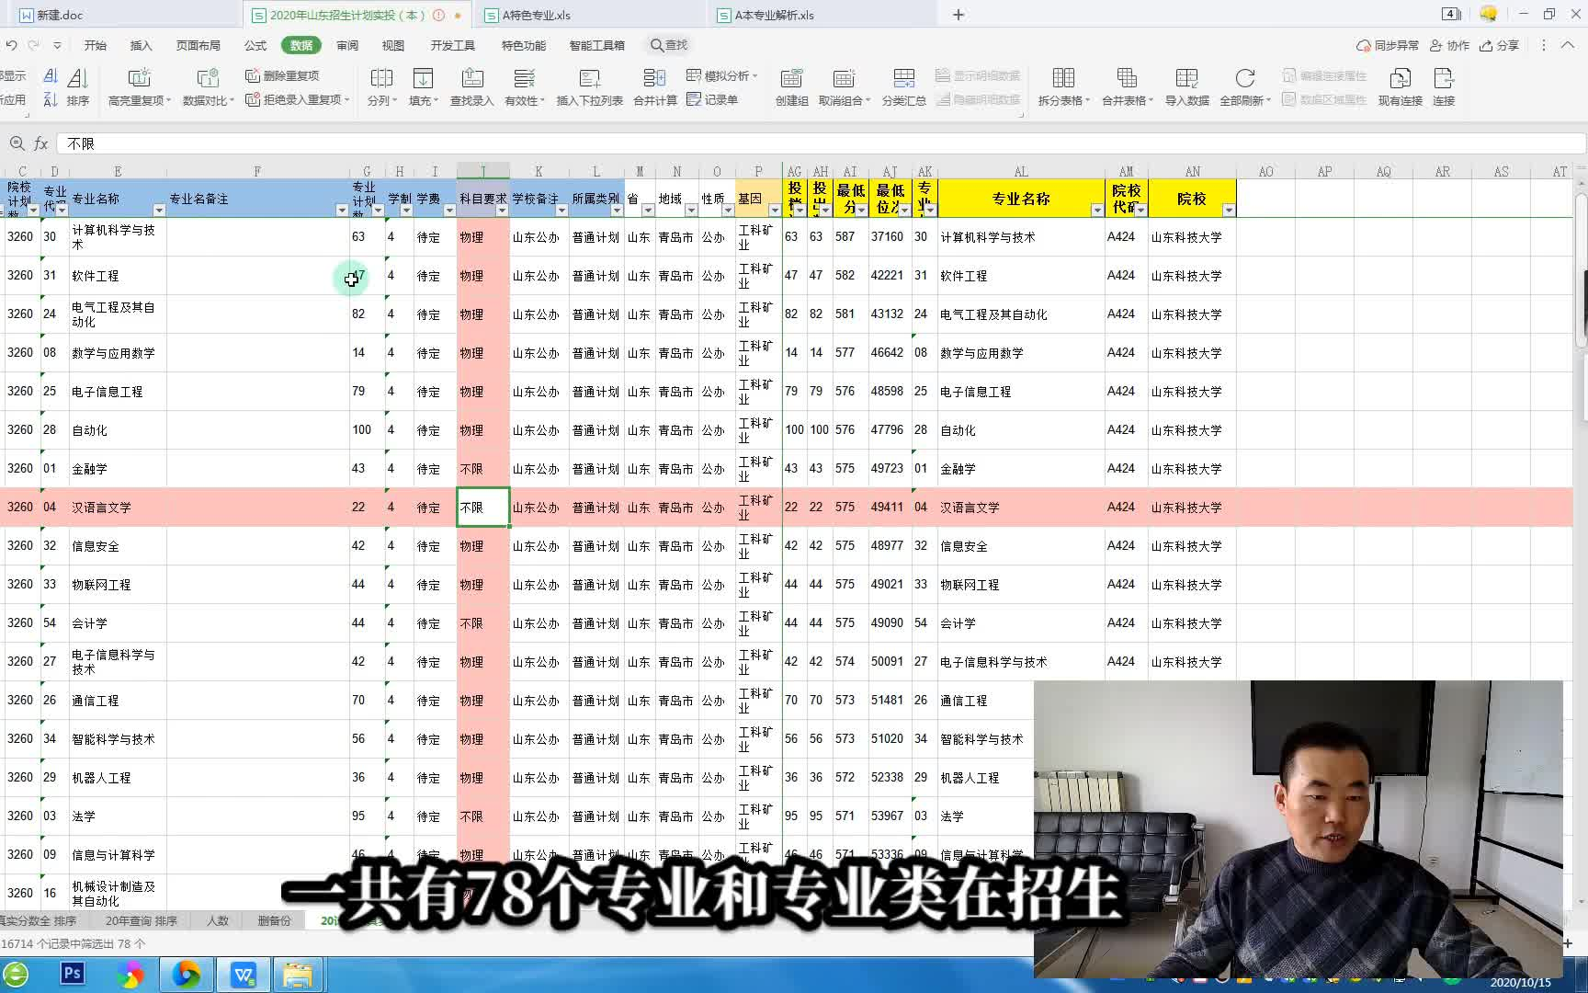Open WPS Writer from the taskbar
Screen dimensions: 1588x993
(x=244, y=975)
